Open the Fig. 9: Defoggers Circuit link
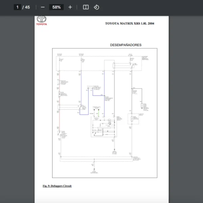203x203 pixels. click(57, 186)
